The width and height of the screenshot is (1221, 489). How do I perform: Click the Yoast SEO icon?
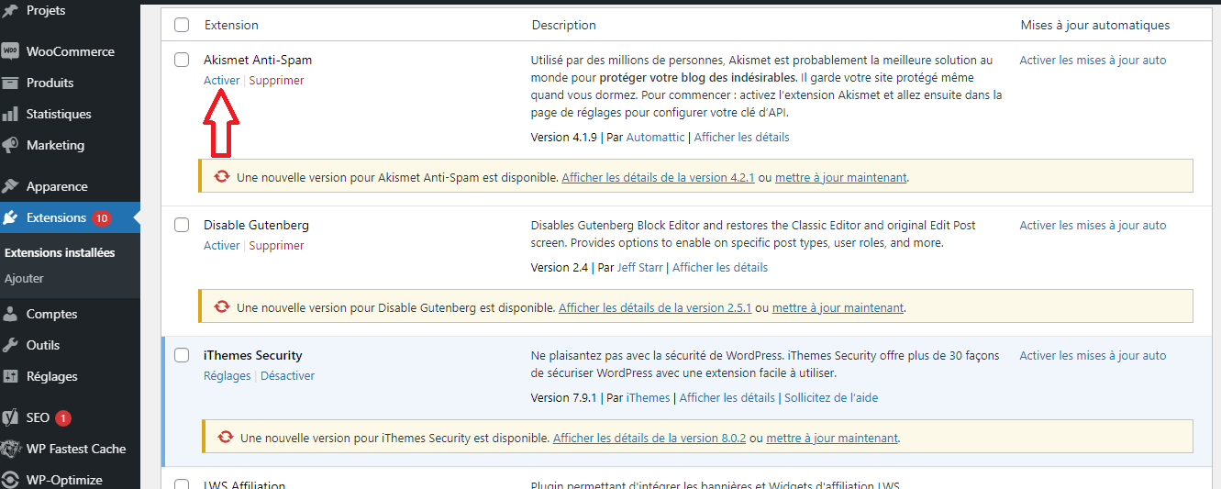coord(11,417)
